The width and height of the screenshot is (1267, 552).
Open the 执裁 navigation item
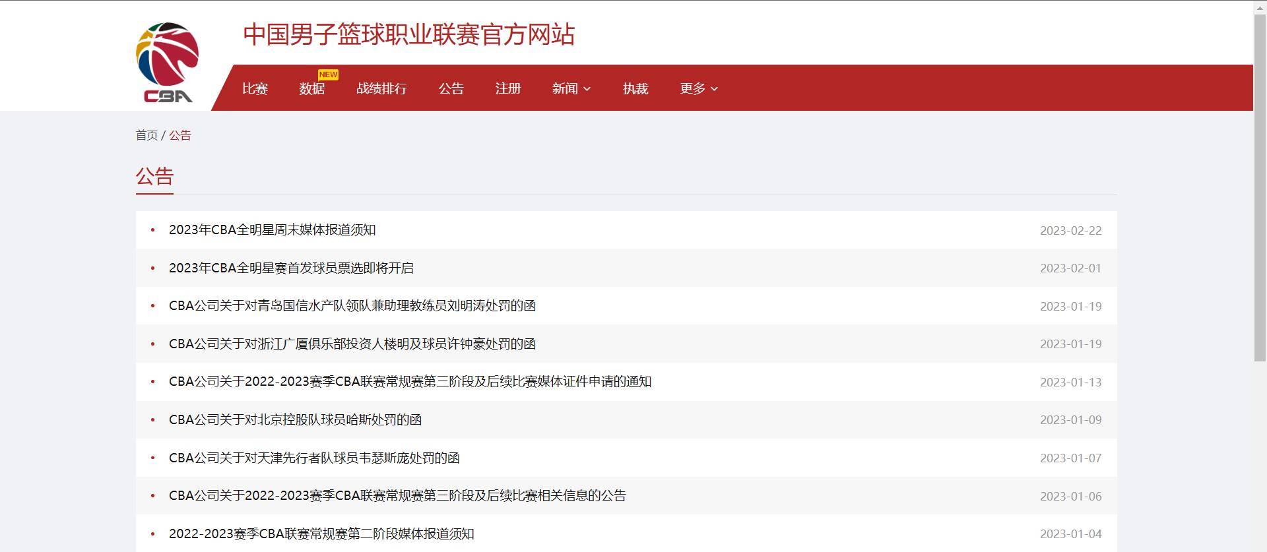click(635, 88)
